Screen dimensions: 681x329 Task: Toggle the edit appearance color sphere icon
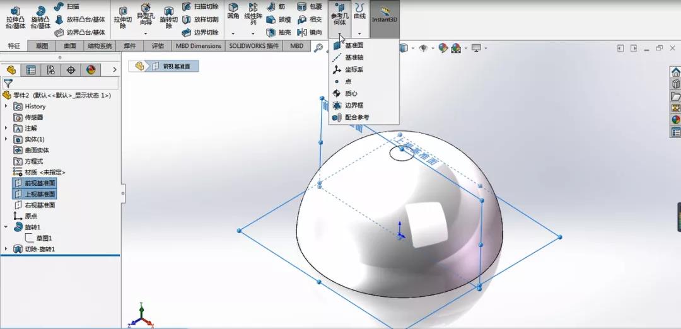(x=443, y=48)
